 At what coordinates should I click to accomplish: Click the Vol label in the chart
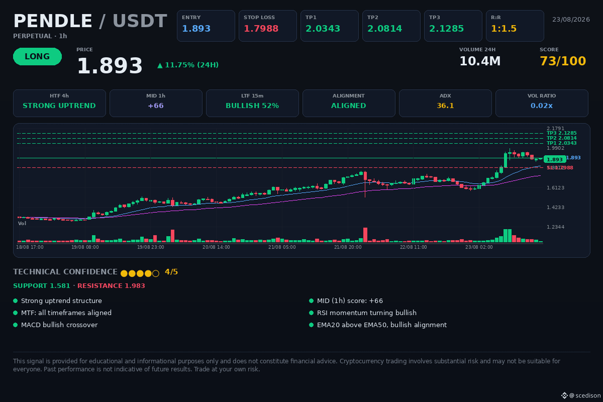[x=22, y=223]
